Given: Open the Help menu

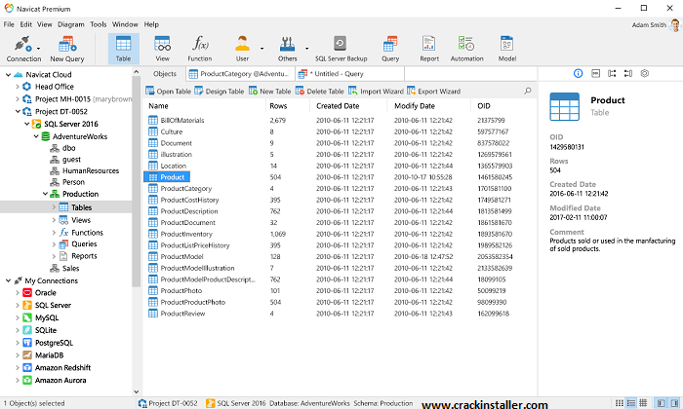Looking at the screenshot, I should [x=151, y=24].
